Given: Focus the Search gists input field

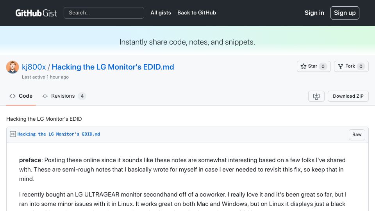Looking at the screenshot, I should tap(104, 13).
